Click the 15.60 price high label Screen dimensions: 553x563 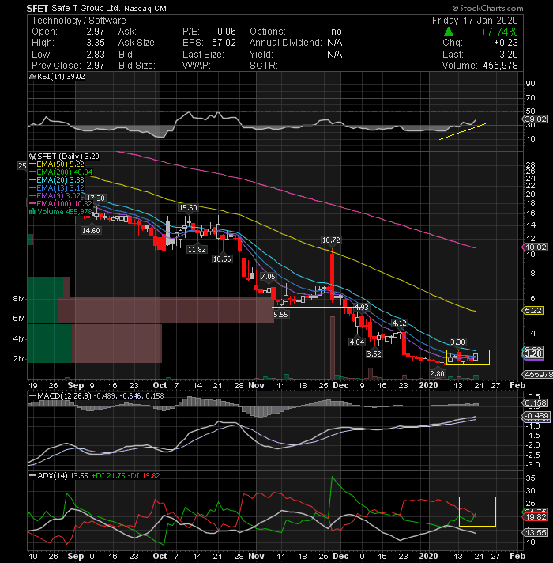click(x=188, y=207)
